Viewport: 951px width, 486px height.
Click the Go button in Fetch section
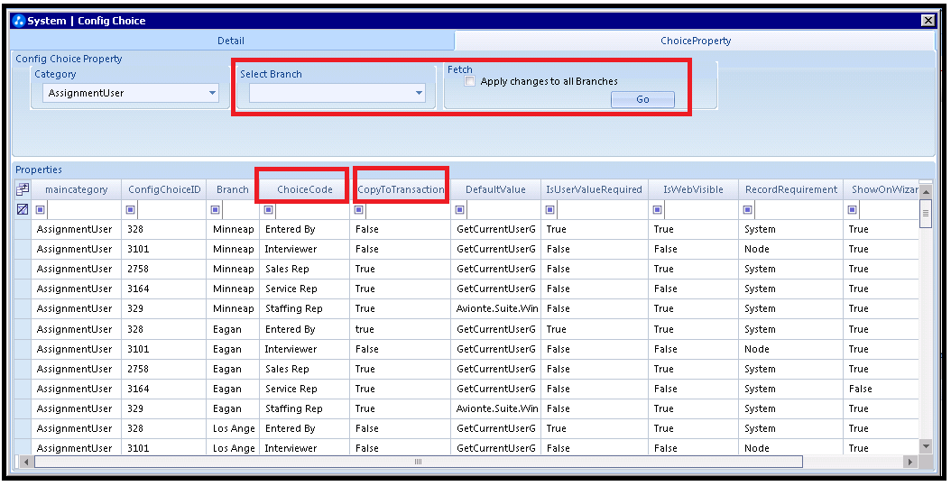tap(643, 99)
